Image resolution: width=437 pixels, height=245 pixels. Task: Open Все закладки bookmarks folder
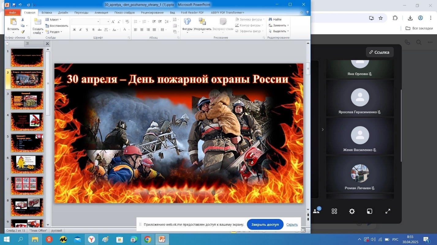click(419, 28)
